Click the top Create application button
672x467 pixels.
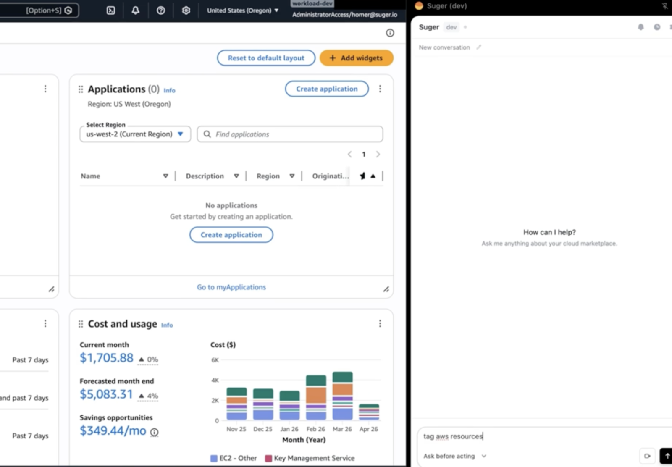327,89
